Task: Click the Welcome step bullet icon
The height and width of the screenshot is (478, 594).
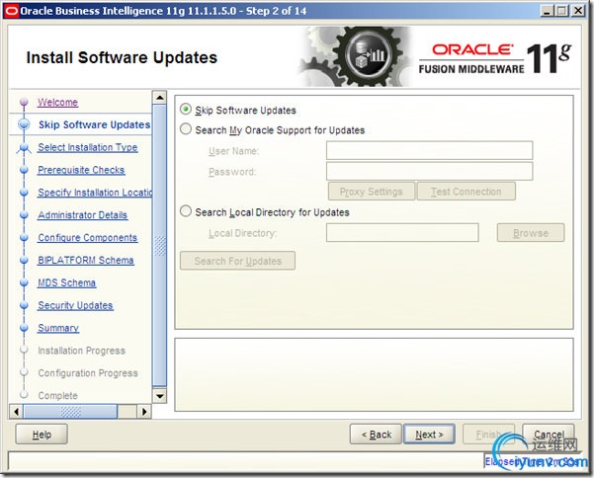Action: tap(24, 102)
